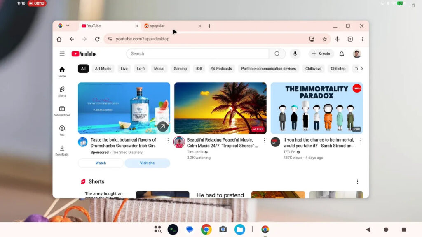The height and width of the screenshot is (237, 422).
Task: Open the Shorts section options menu
Action: coord(357,181)
